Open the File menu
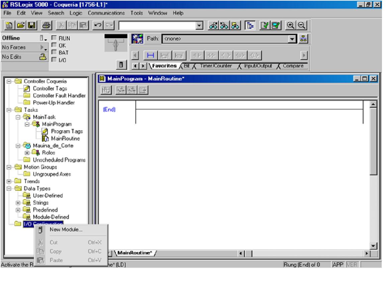 tap(7, 13)
